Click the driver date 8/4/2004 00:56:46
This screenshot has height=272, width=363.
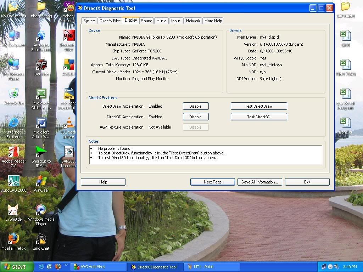click(276, 51)
